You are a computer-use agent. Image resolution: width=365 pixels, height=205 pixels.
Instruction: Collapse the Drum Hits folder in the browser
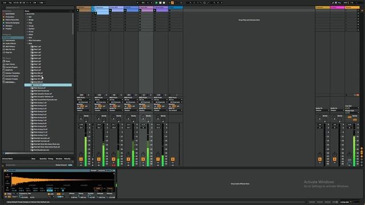point(26,14)
